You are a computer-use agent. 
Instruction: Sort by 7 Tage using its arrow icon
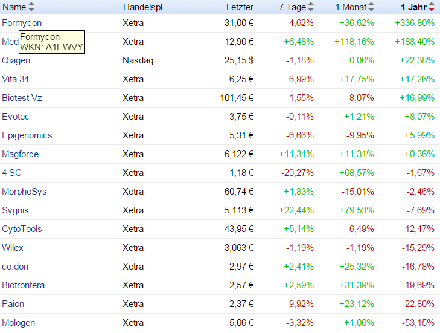(311, 7)
